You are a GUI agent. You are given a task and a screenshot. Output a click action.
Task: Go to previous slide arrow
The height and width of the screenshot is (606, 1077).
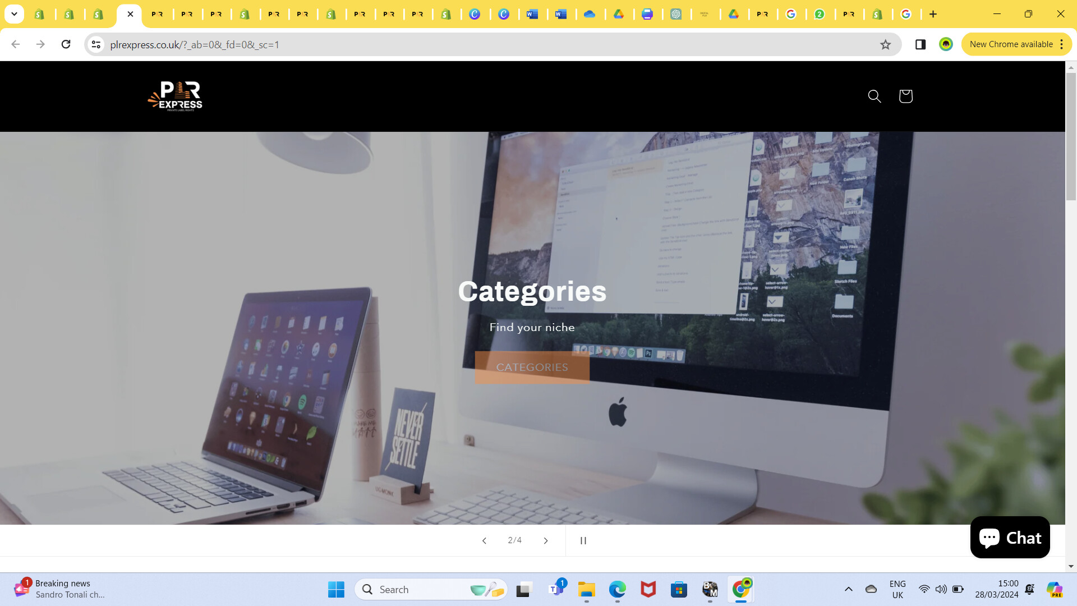coord(484,540)
